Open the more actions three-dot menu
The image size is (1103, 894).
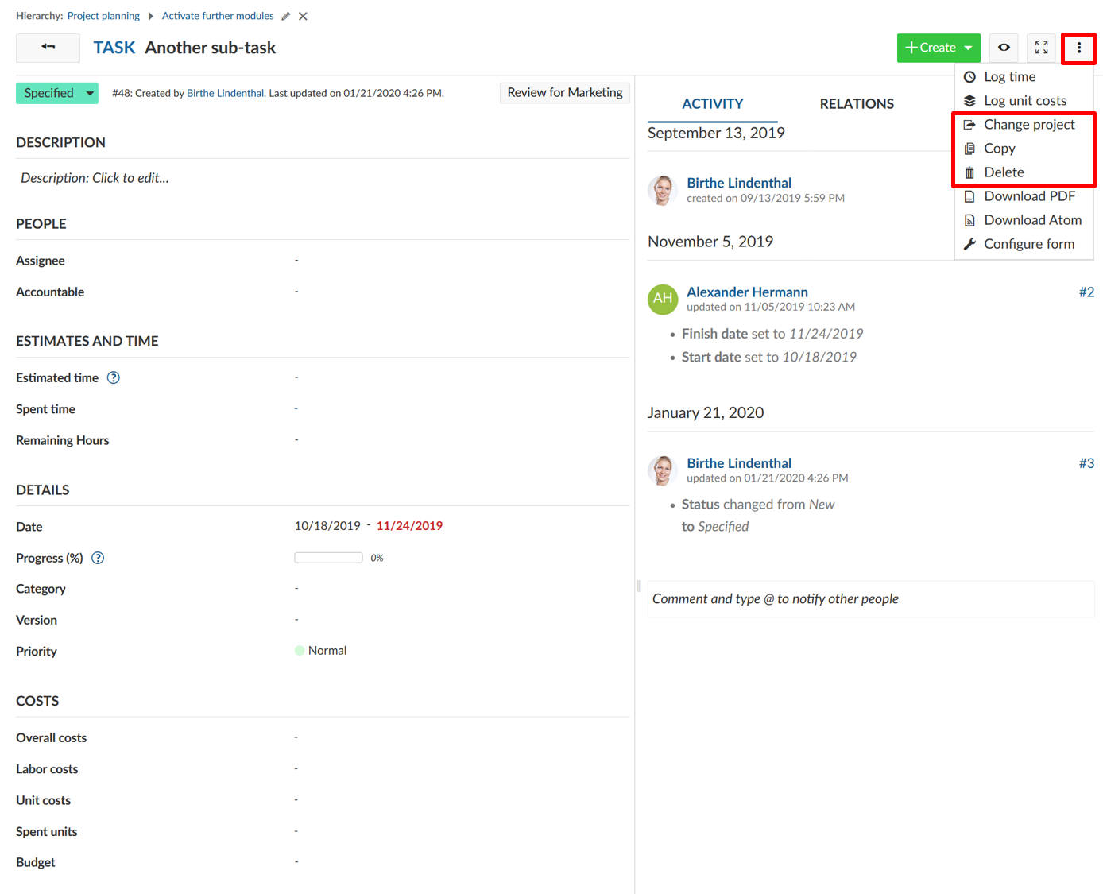pos(1078,48)
